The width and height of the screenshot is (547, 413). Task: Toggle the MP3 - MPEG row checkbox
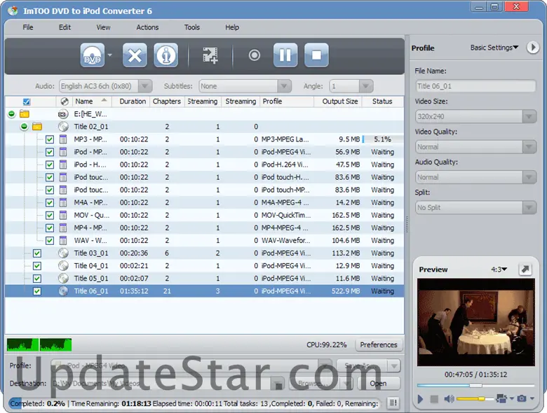tap(50, 139)
